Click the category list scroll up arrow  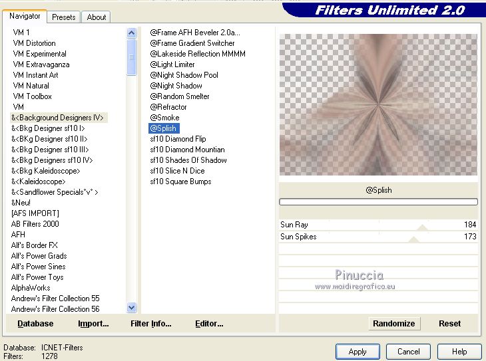(x=132, y=33)
